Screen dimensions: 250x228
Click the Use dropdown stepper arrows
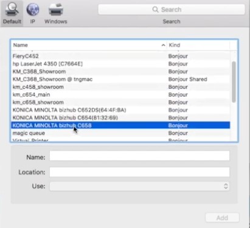226,186
